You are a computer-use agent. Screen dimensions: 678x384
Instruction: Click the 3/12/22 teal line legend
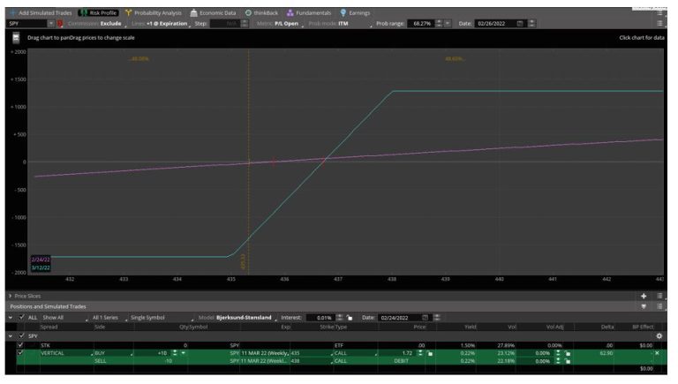[x=41, y=267]
